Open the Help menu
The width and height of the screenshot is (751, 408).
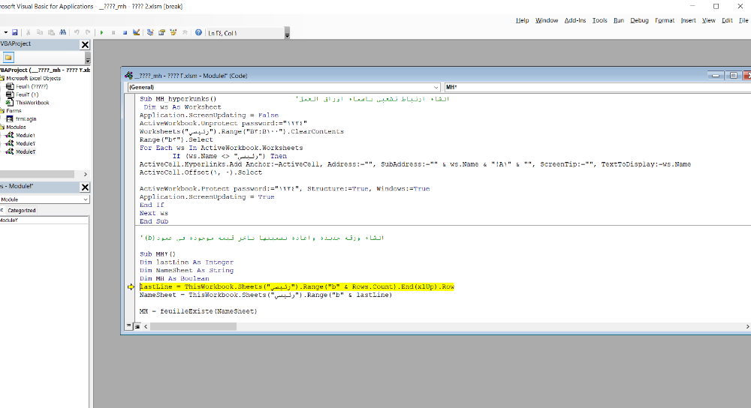(x=522, y=20)
